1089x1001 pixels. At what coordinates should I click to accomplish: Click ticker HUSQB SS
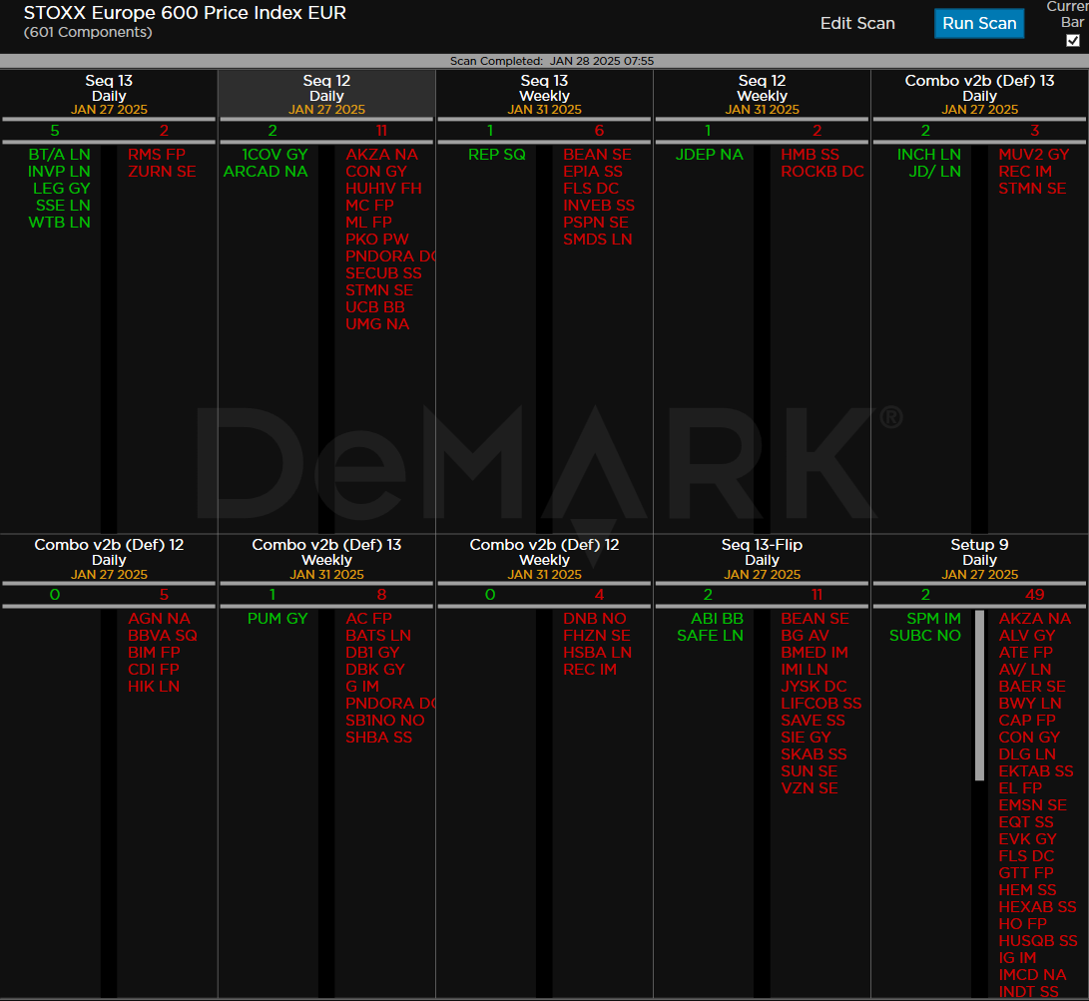1038,941
